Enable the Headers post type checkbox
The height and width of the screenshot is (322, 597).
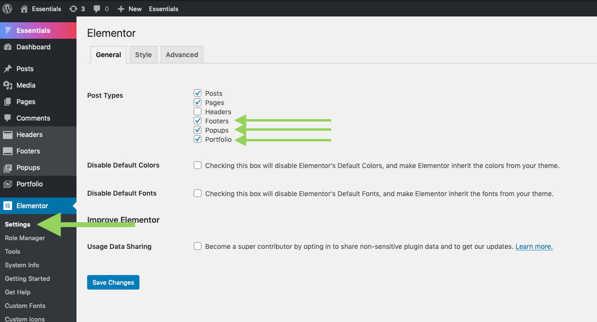[x=198, y=112]
